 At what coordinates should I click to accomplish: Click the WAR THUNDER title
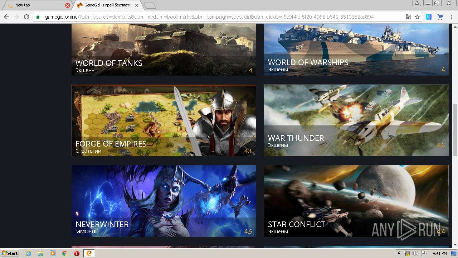(x=296, y=138)
